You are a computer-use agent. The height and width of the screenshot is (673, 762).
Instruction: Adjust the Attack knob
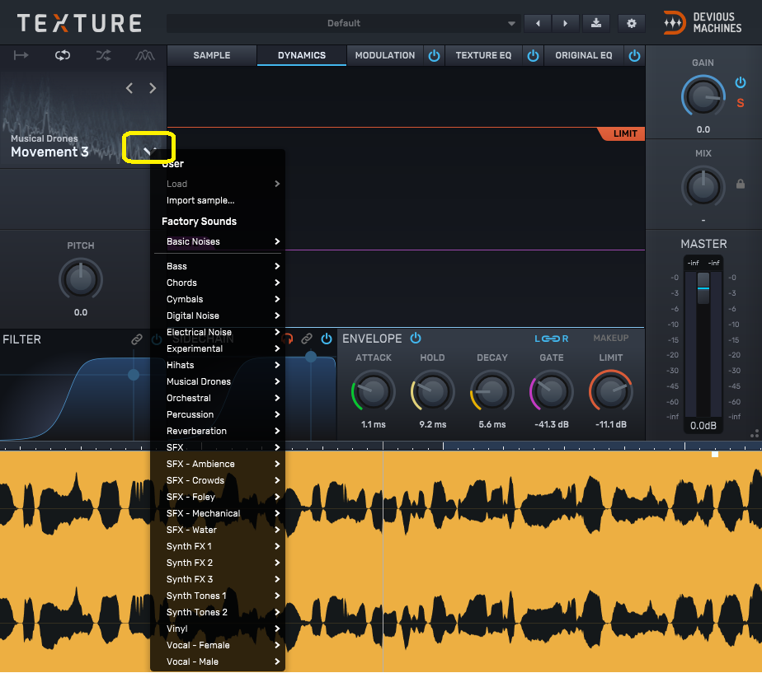374,391
